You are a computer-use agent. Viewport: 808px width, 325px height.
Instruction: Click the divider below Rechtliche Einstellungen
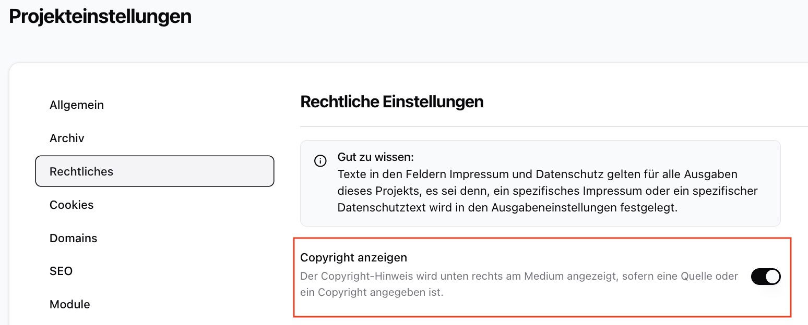pyautogui.click(x=553, y=127)
